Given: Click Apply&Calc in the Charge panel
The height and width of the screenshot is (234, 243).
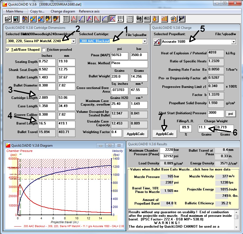Looking at the screenshot, I should pyautogui.click(x=165, y=134).
